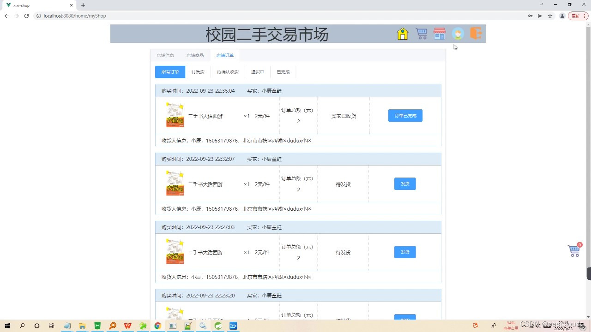Switch to the 店铺信息 tab
This screenshot has height=332, width=591.
coord(165,55)
